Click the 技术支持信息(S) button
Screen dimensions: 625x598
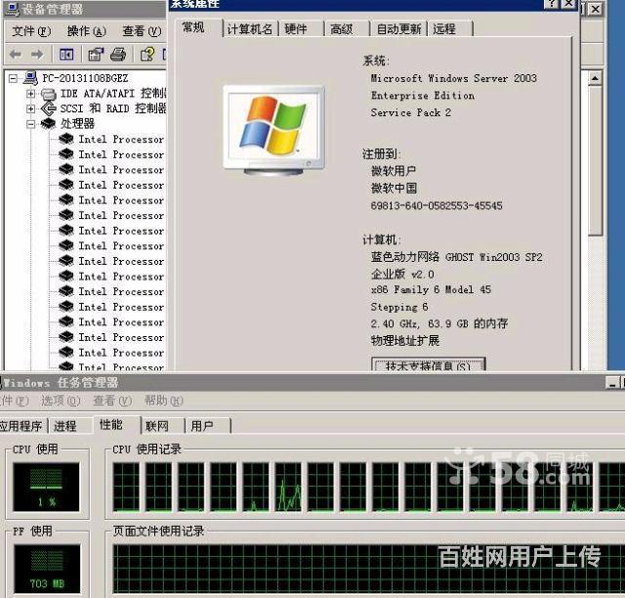428,364
